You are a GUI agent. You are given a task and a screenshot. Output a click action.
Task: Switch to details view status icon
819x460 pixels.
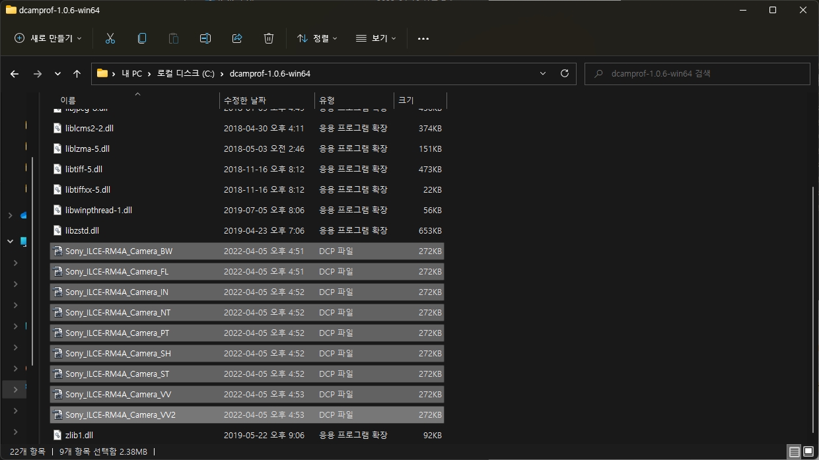795,452
